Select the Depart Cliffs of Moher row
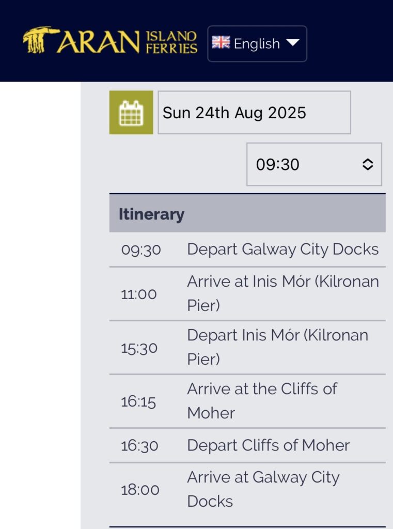 [268, 445]
